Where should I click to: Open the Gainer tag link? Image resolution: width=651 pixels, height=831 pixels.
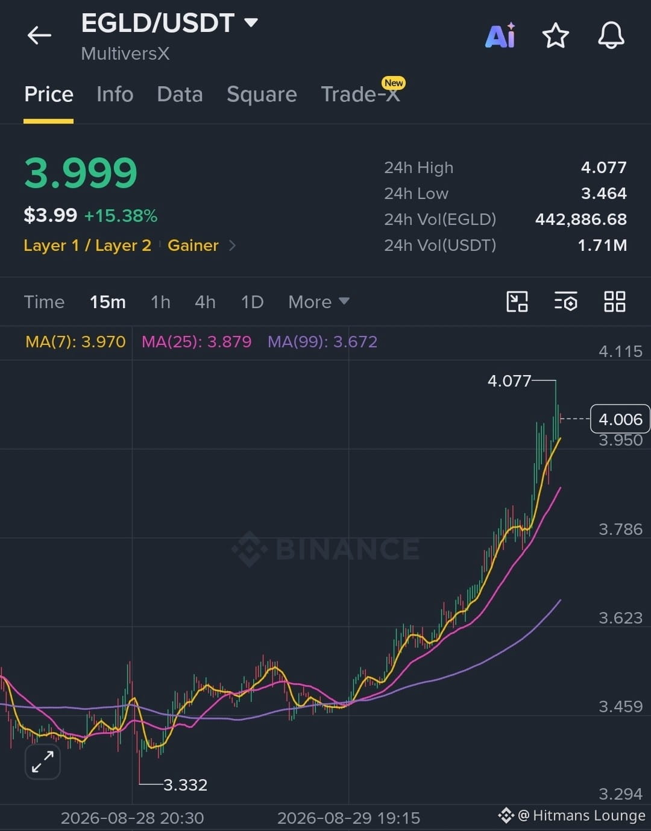(193, 245)
